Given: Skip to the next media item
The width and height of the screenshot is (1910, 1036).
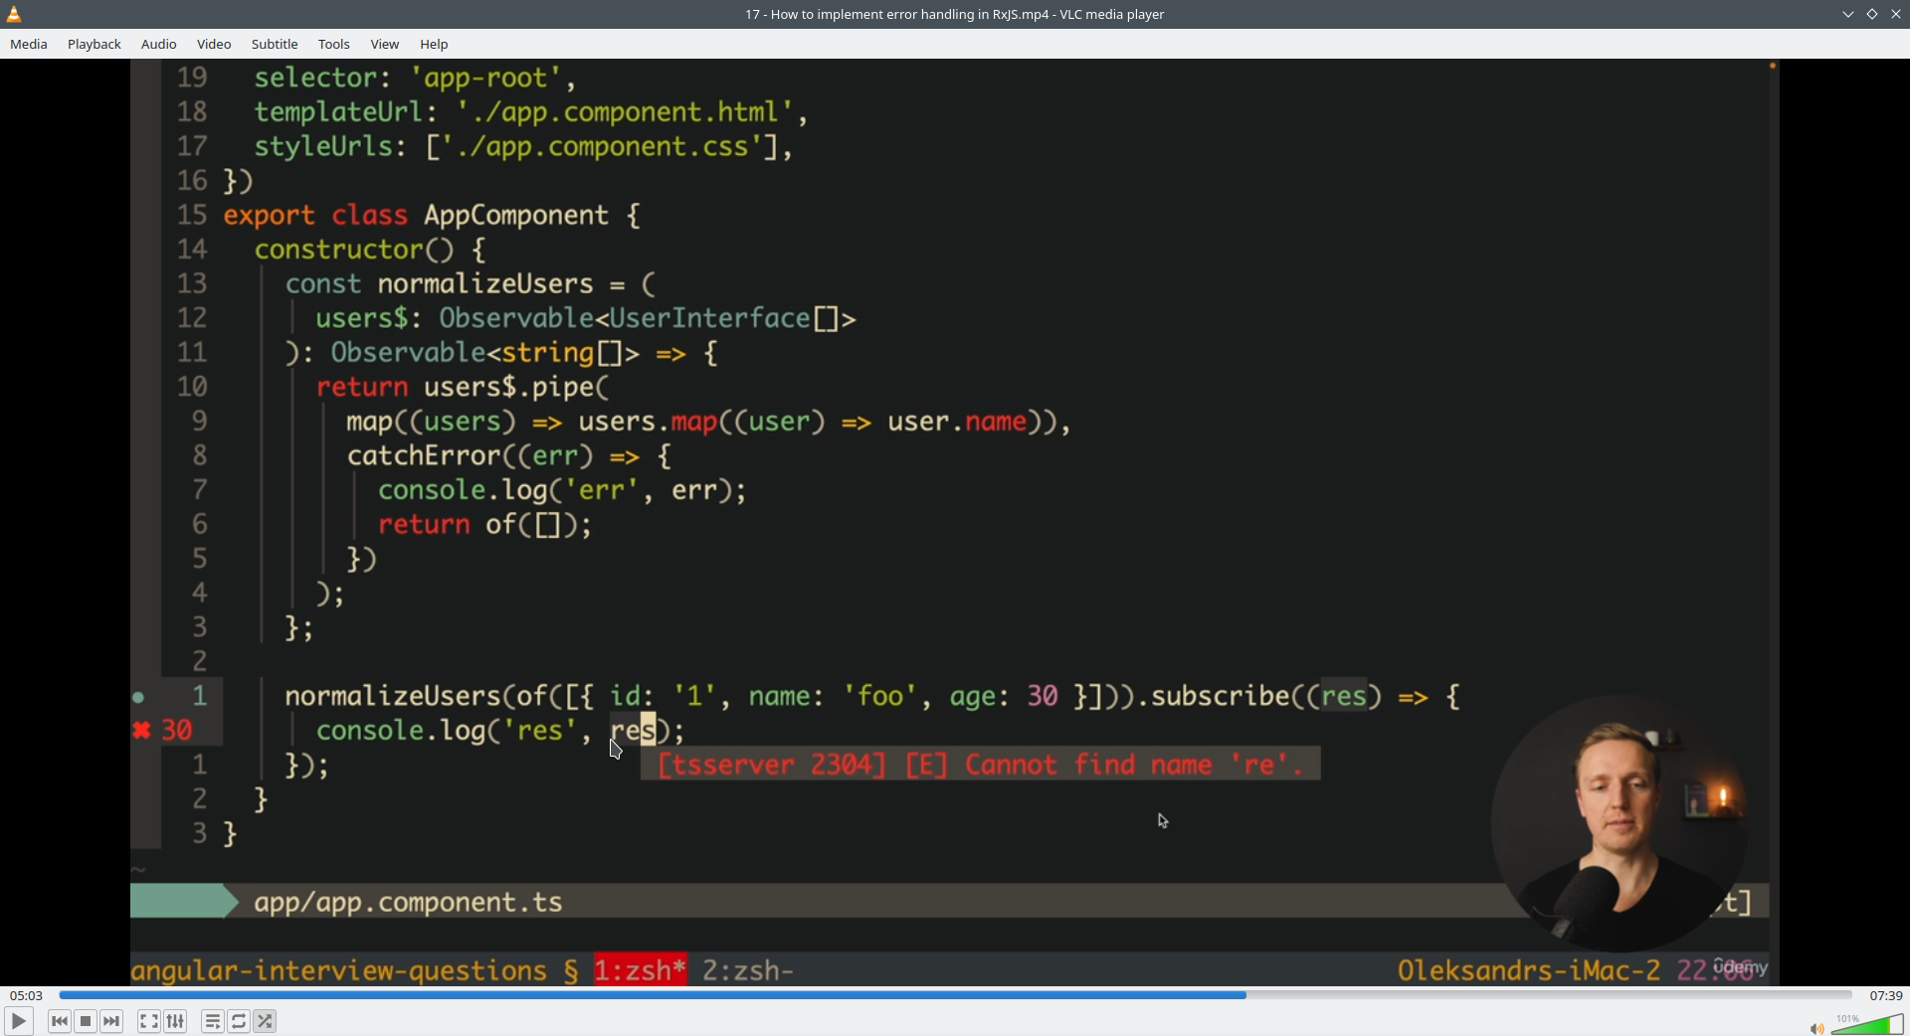Looking at the screenshot, I should click(112, 1021).
